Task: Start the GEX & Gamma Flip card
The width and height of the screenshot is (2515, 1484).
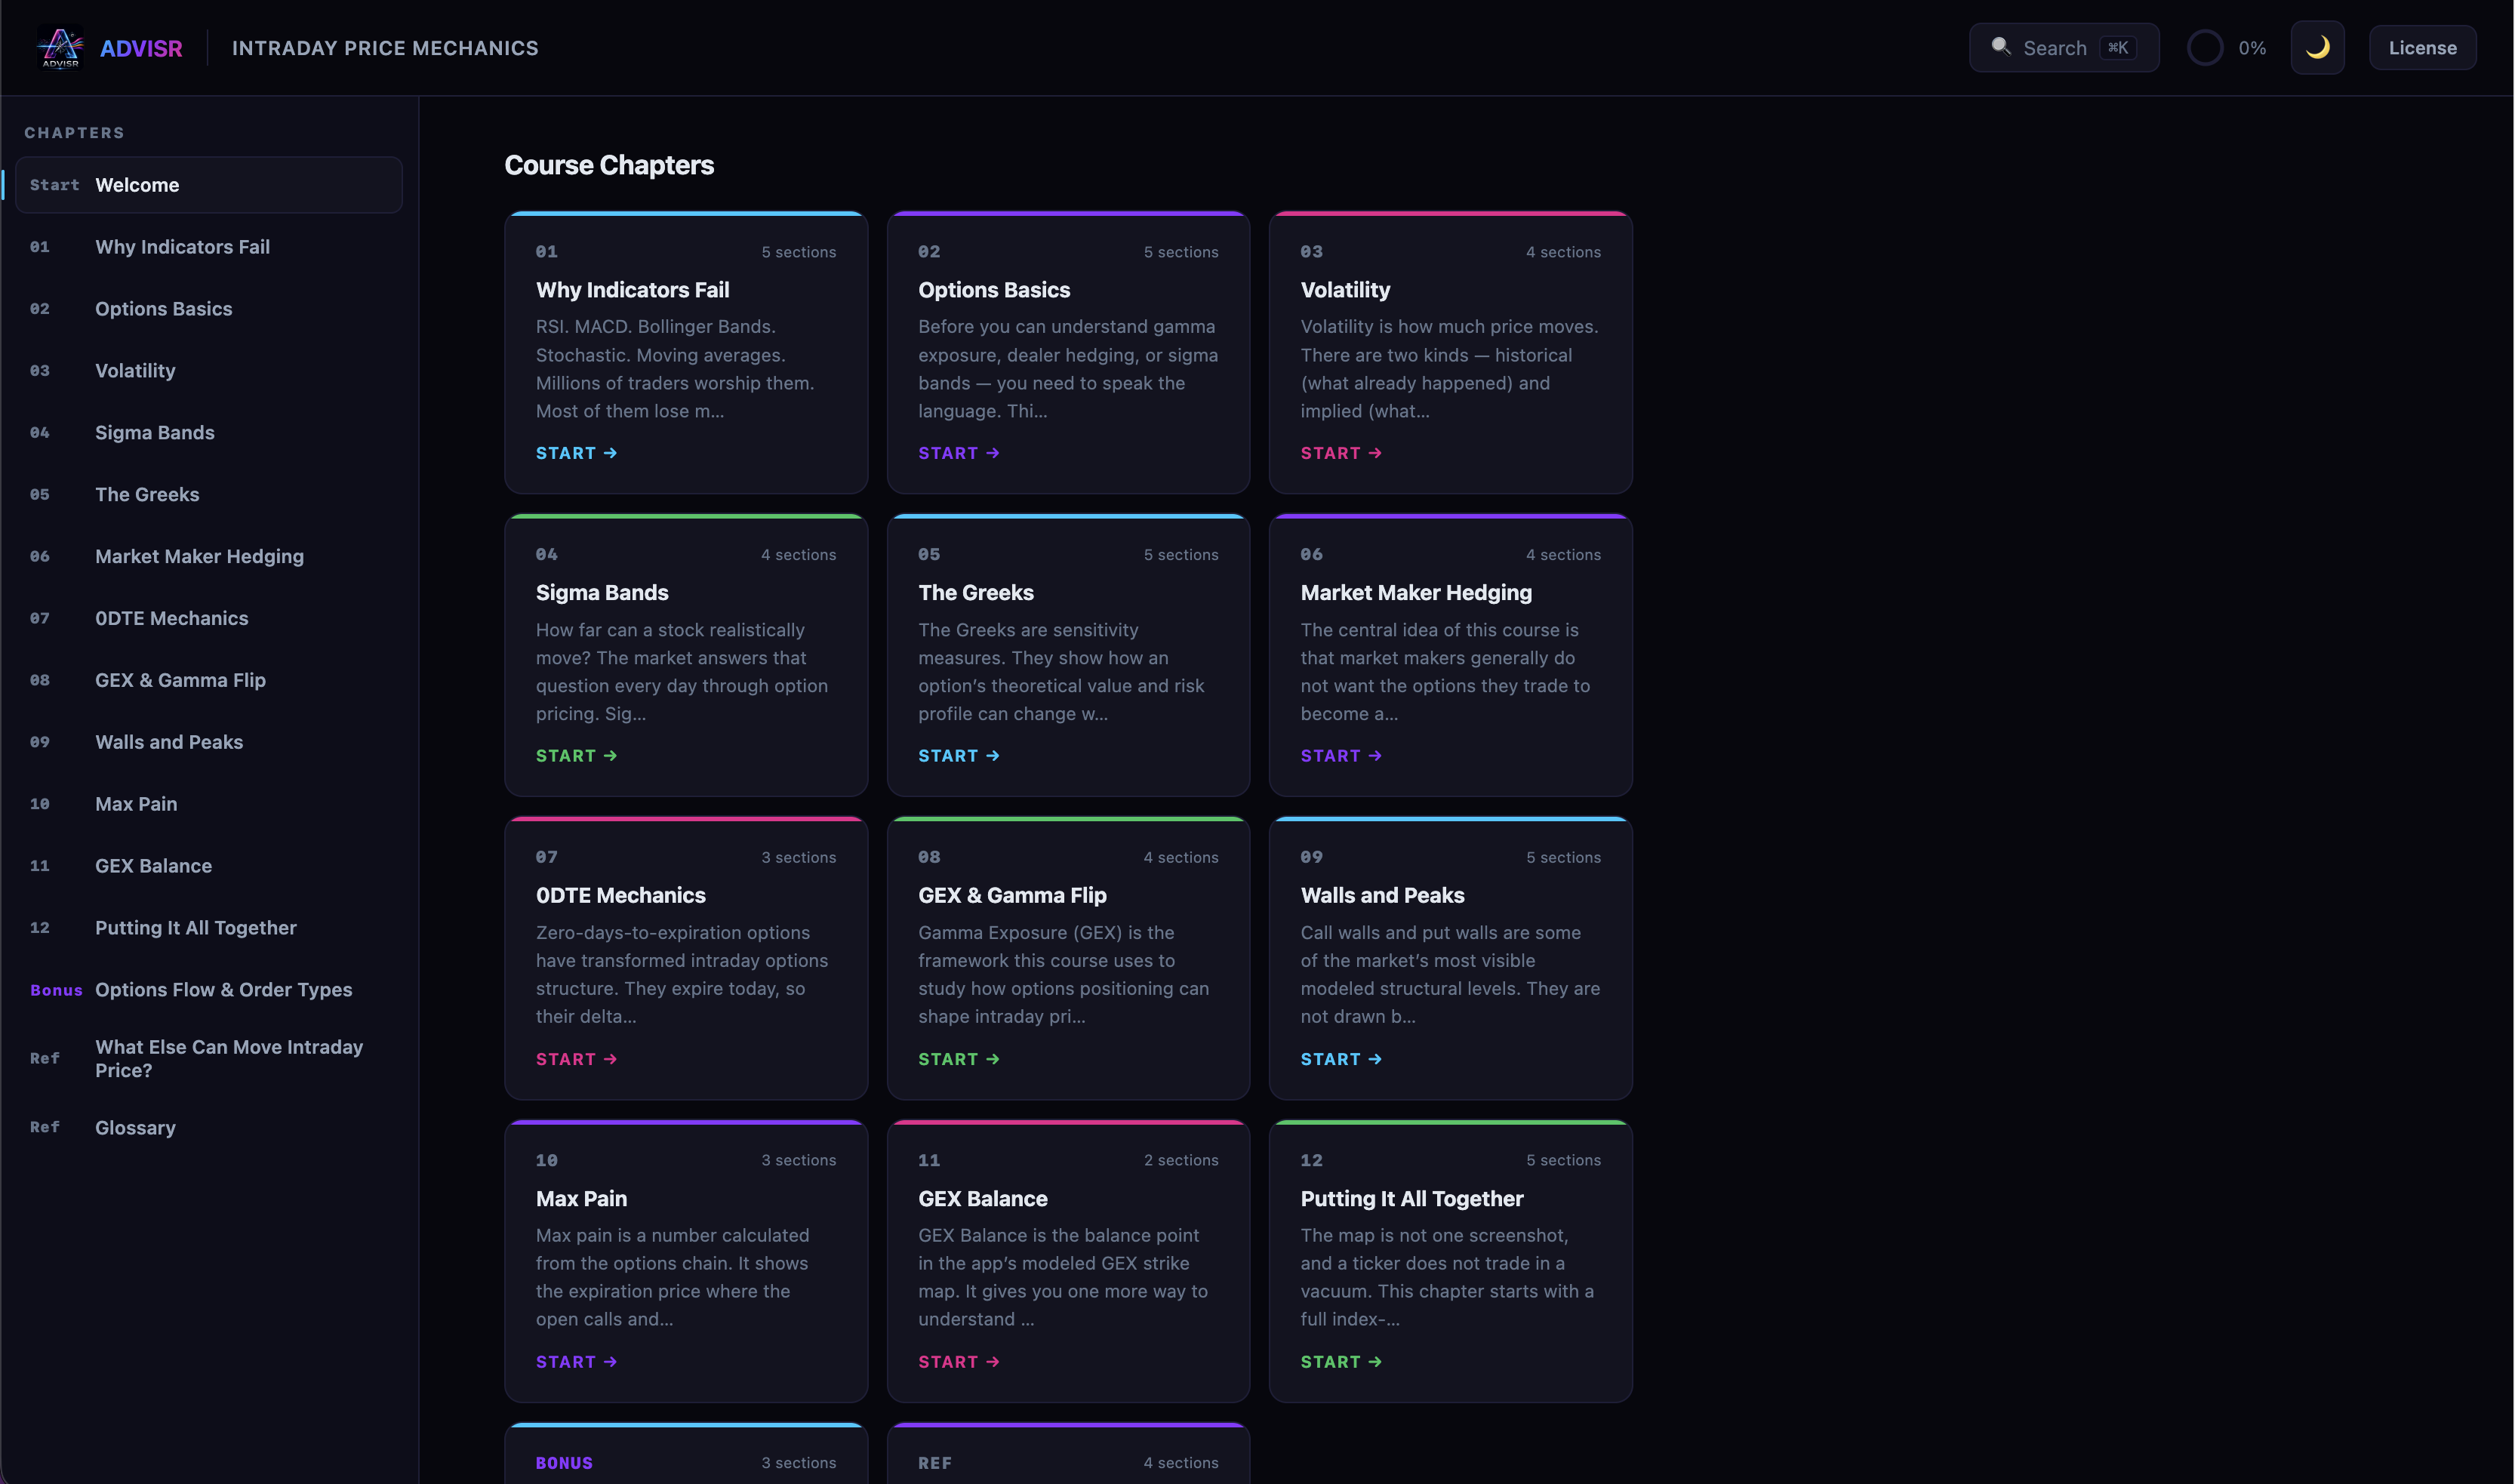Action: [959, 1060]
